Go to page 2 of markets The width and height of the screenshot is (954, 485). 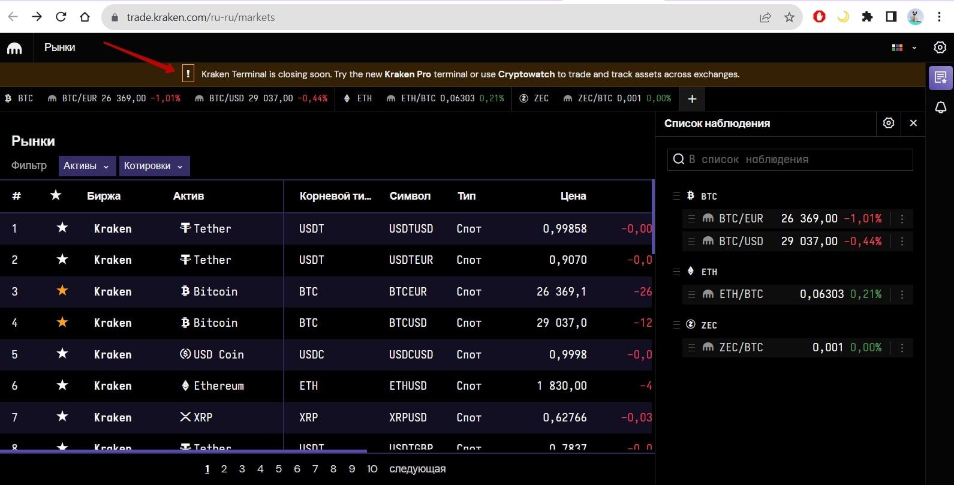coord(224,469)
